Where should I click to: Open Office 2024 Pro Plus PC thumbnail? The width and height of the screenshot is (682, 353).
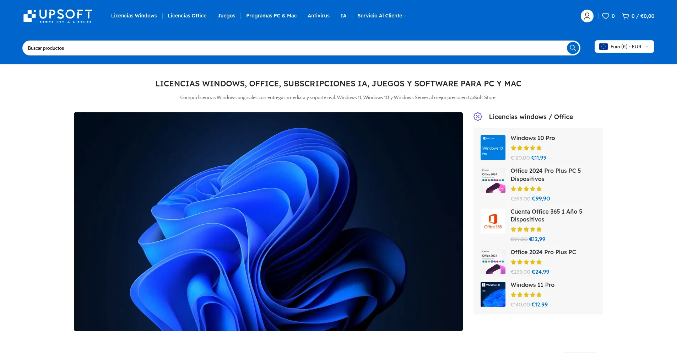493,262
